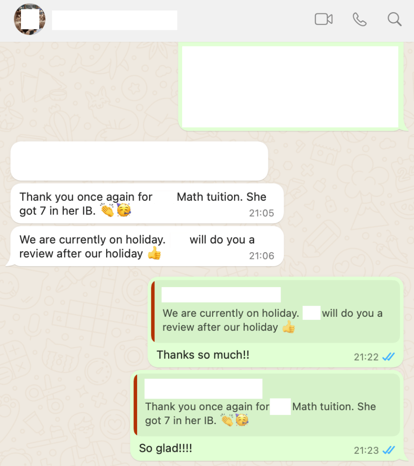Click the large redacted sent message at top

pyautogui.click(x=291, y=86)
